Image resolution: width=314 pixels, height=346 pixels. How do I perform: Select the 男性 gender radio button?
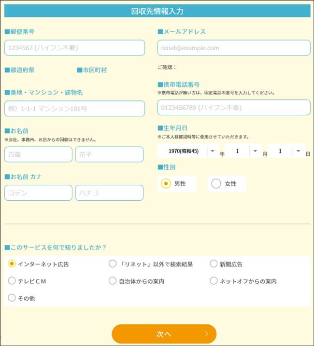(166, 183)
